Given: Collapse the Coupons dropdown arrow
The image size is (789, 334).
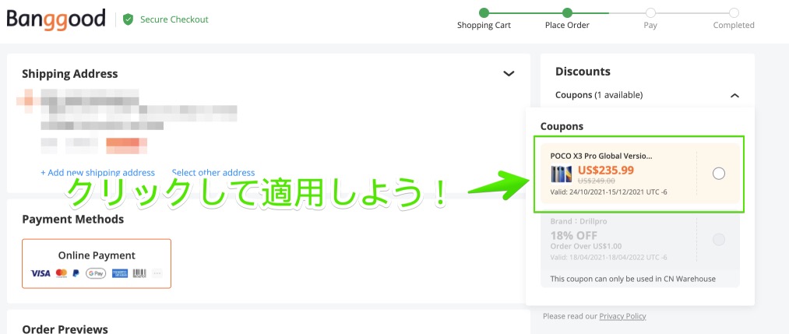Looking at the screenshot, I should click(734, 95).
